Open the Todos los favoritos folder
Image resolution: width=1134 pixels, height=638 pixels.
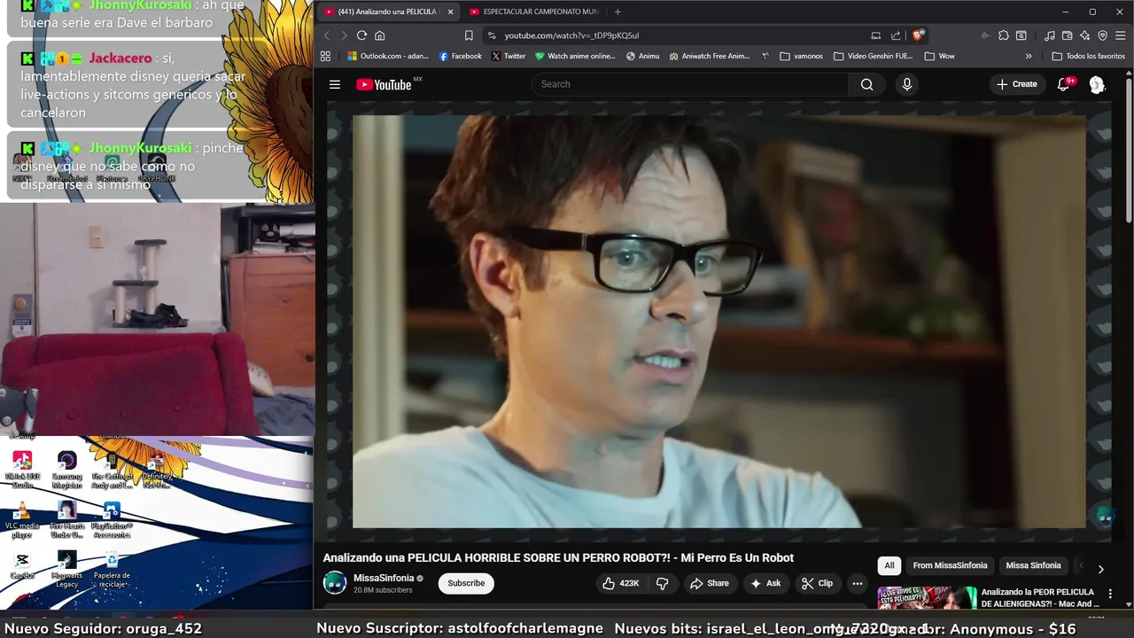click(x=1088, y=56)
